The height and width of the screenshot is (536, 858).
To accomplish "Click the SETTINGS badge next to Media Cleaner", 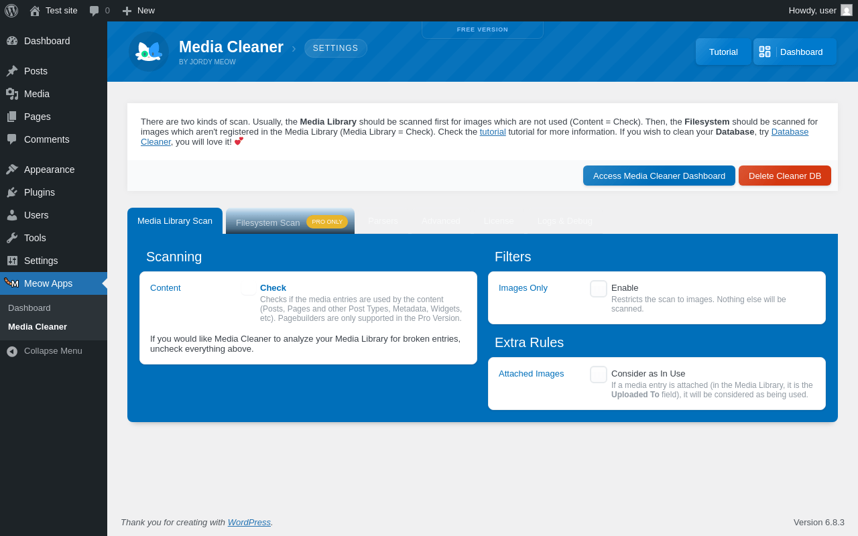I will point(336,48).
